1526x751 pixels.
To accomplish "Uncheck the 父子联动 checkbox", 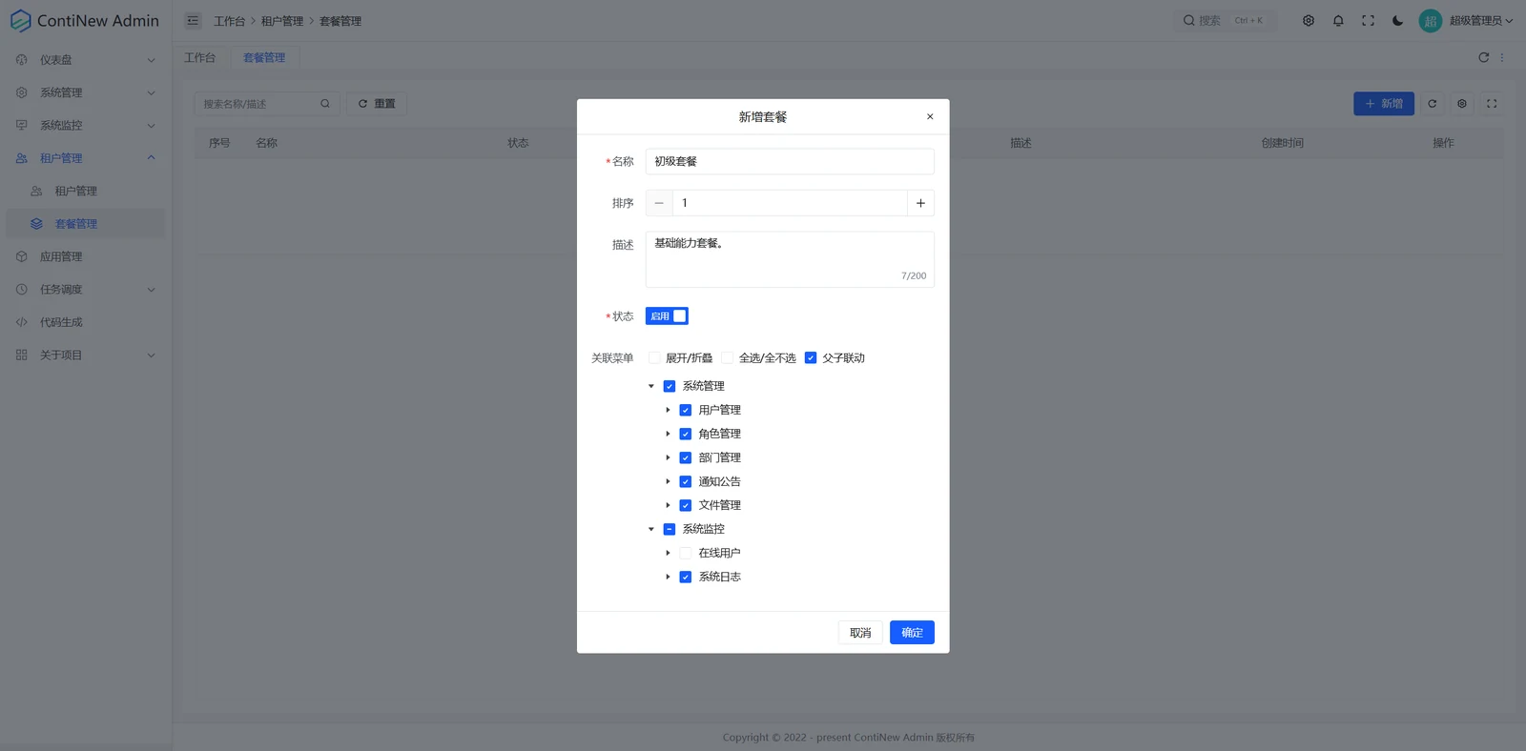I will point(811,357).
